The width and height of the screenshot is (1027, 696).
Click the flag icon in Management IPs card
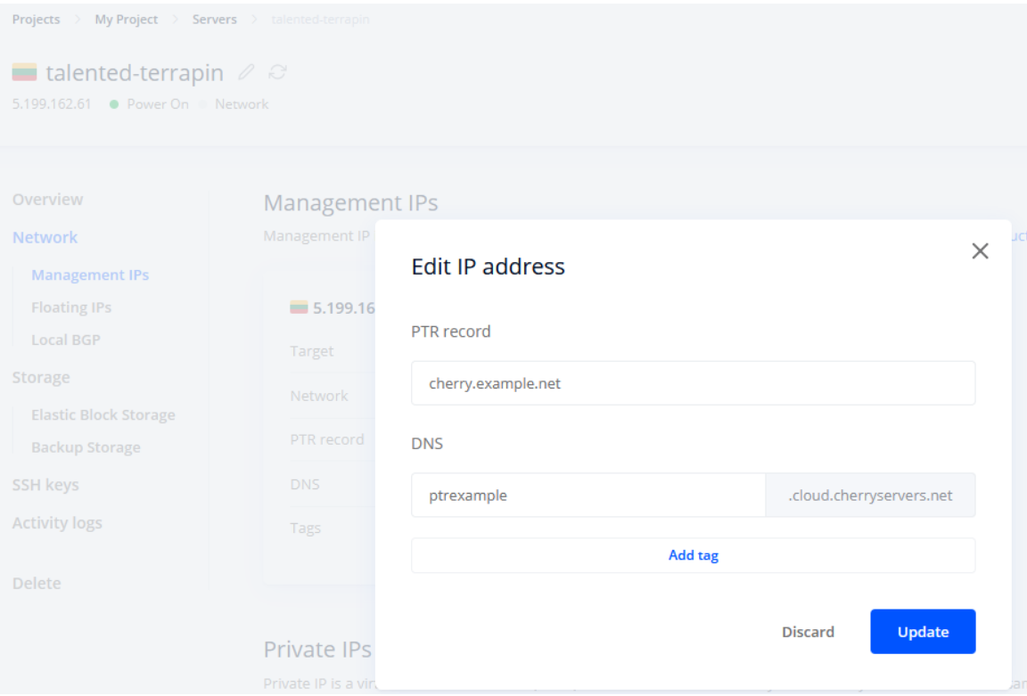tap(299, 307)
